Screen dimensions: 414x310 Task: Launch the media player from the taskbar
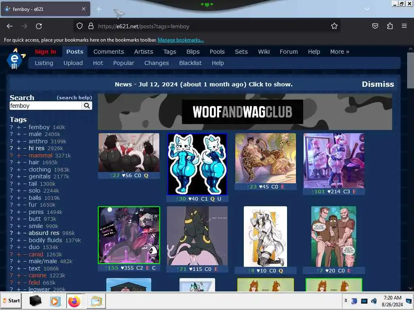pos(55,301)
